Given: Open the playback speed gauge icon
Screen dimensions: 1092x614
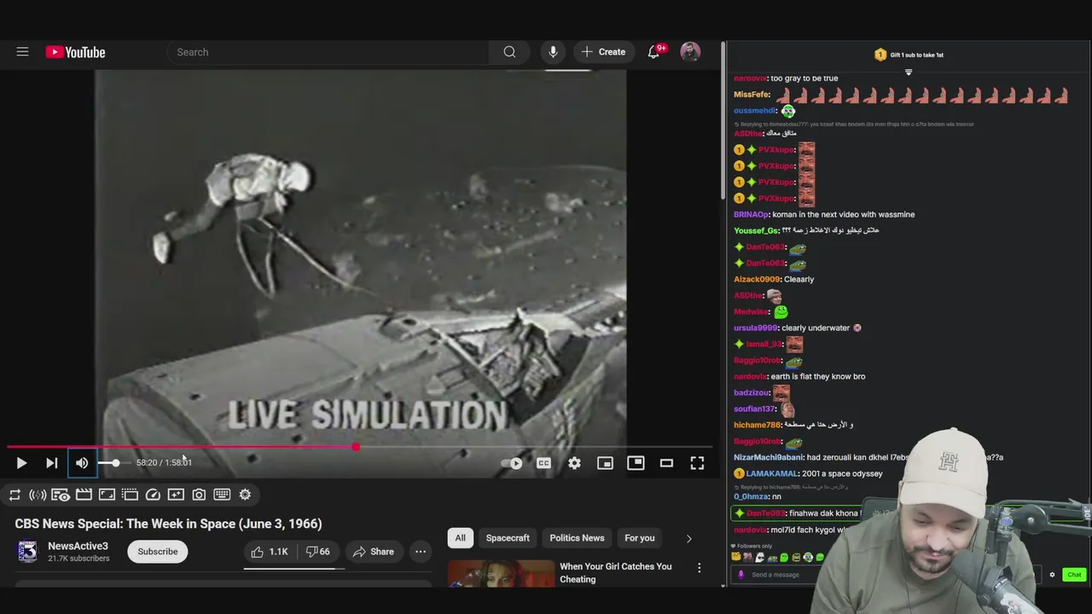Looking at the screenshot, I should click(153, 495).
